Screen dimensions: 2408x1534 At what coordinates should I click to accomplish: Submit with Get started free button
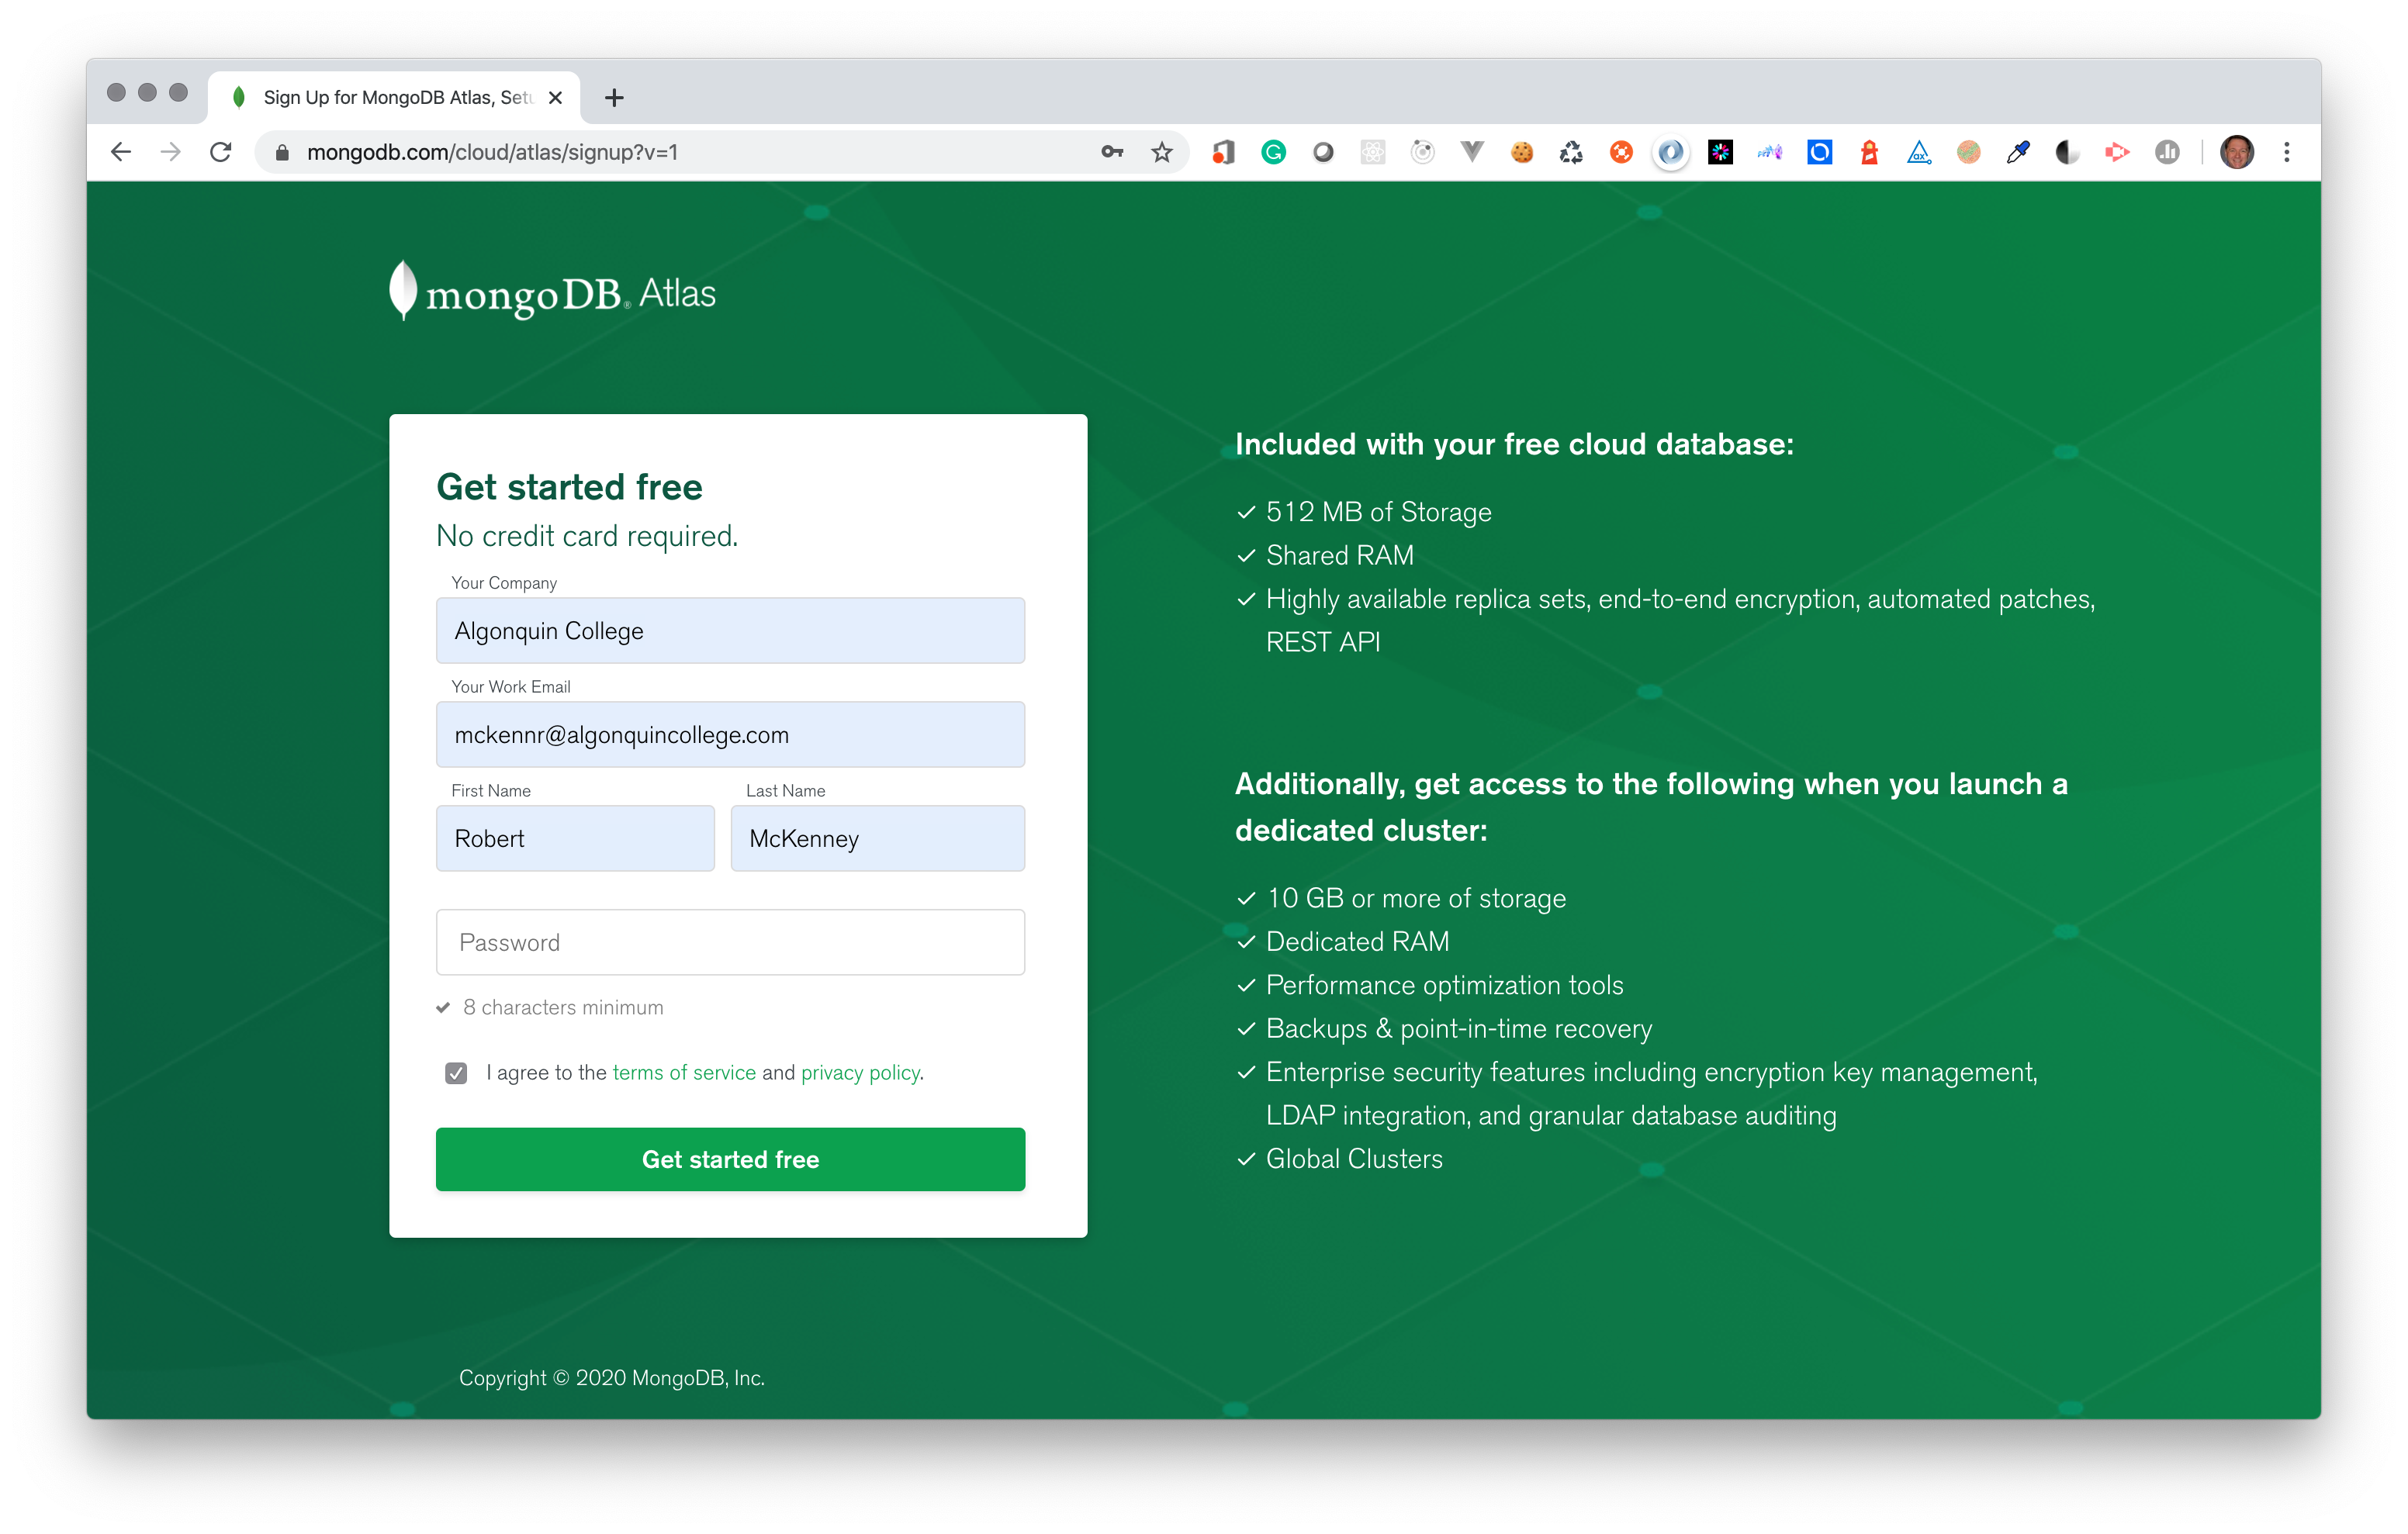click(730, 1159)
